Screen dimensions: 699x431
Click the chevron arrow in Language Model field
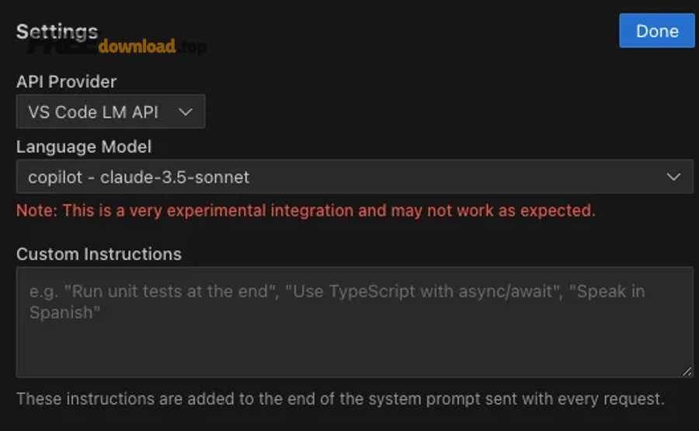pyautogui.click(x=673, y=177)
